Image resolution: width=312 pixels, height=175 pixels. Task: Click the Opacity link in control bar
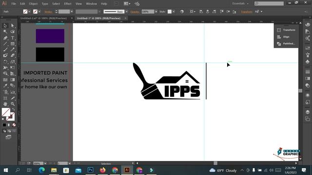click(135, 12)
